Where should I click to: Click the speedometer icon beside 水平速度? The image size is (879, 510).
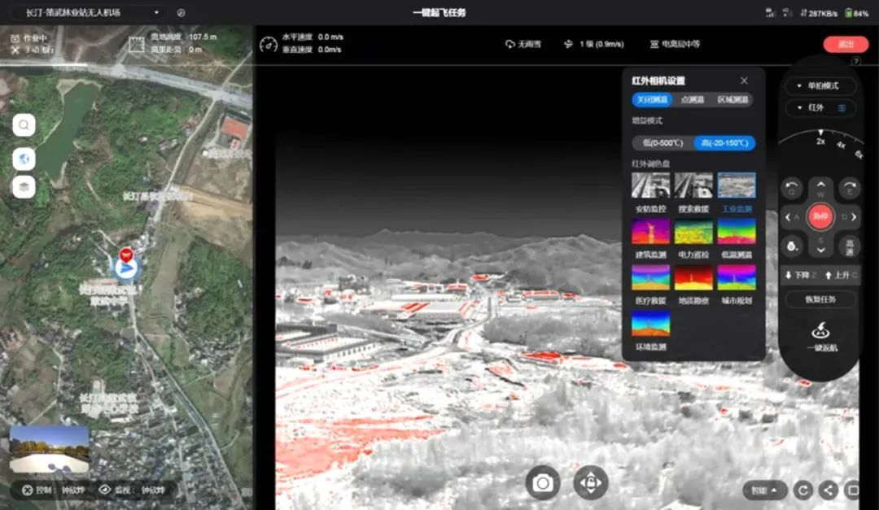tap(269, 44)
